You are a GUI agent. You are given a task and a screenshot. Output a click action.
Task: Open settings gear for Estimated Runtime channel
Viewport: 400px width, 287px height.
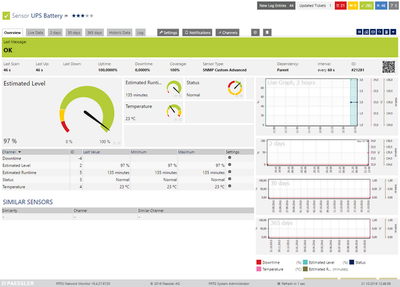pos(230,172)
